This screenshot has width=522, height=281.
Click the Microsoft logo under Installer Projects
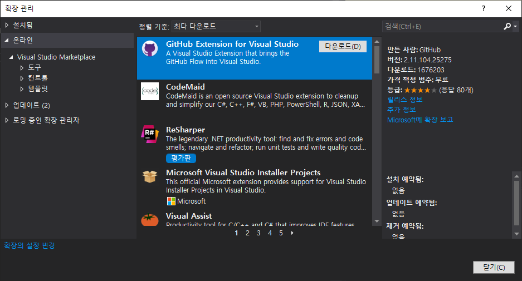pos(171,201)
